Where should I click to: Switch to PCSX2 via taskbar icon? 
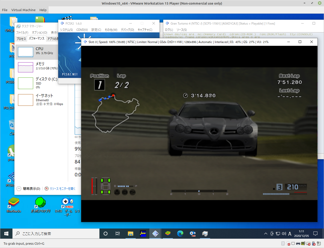pyautogui.click(x=155, y=234)
